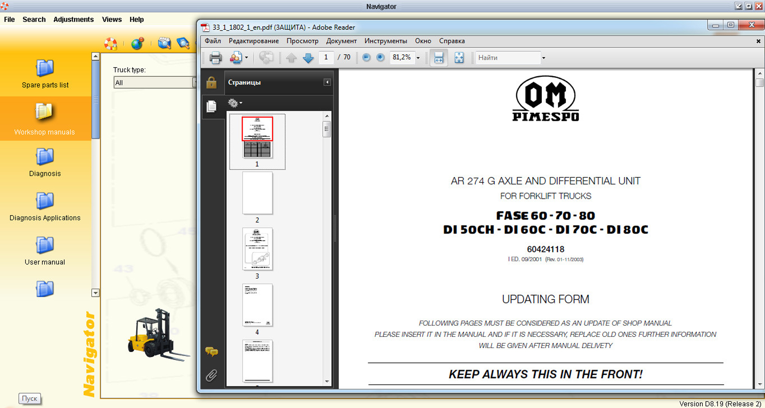This screenshot has height=408, width=765.
Task: Select the page 3 thumbnail
Action: 257,250
